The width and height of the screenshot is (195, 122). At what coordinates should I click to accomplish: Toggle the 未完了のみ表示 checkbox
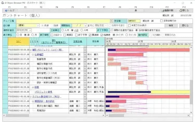pyautogui.click(x=130, y=26)
